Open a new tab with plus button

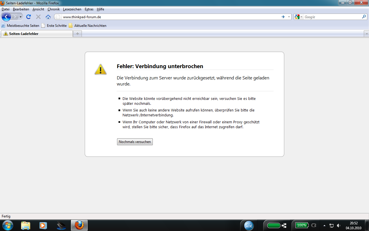coord(77,34)
